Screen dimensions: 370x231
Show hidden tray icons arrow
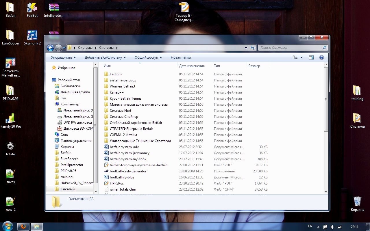(x=318, y=227)
